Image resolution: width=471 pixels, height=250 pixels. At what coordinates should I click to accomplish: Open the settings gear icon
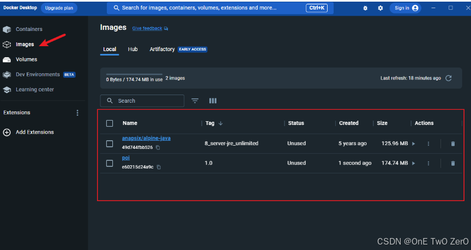pyautogui.click(x=381, y=8)
